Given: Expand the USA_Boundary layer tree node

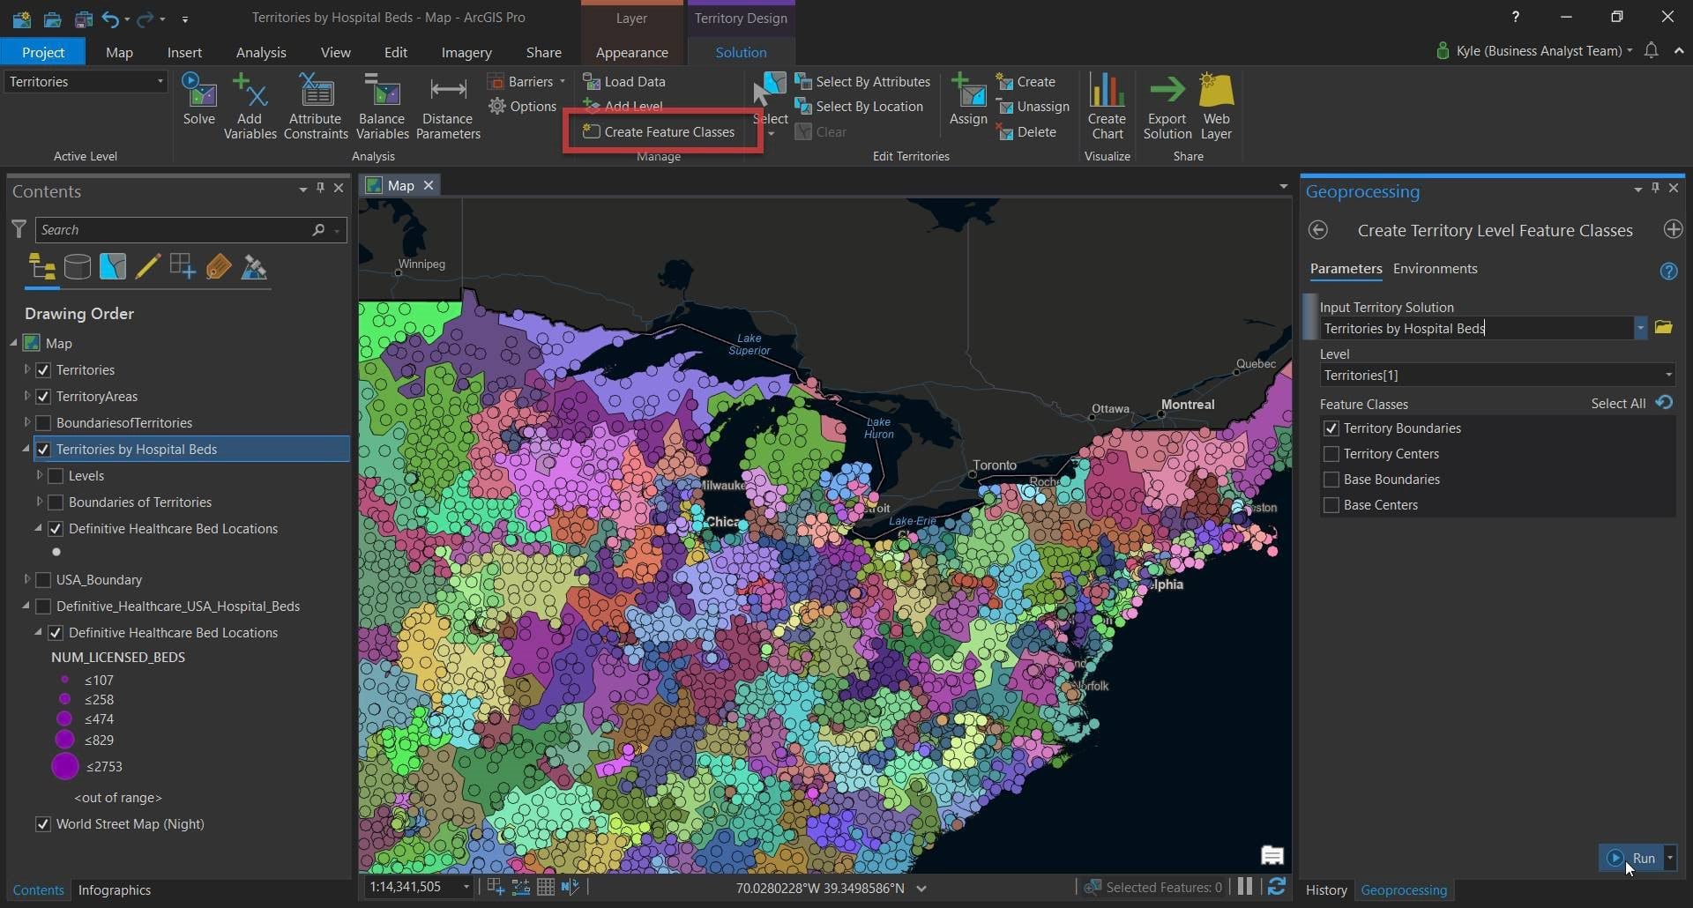Looking at the screenshot, I should 26,579.
